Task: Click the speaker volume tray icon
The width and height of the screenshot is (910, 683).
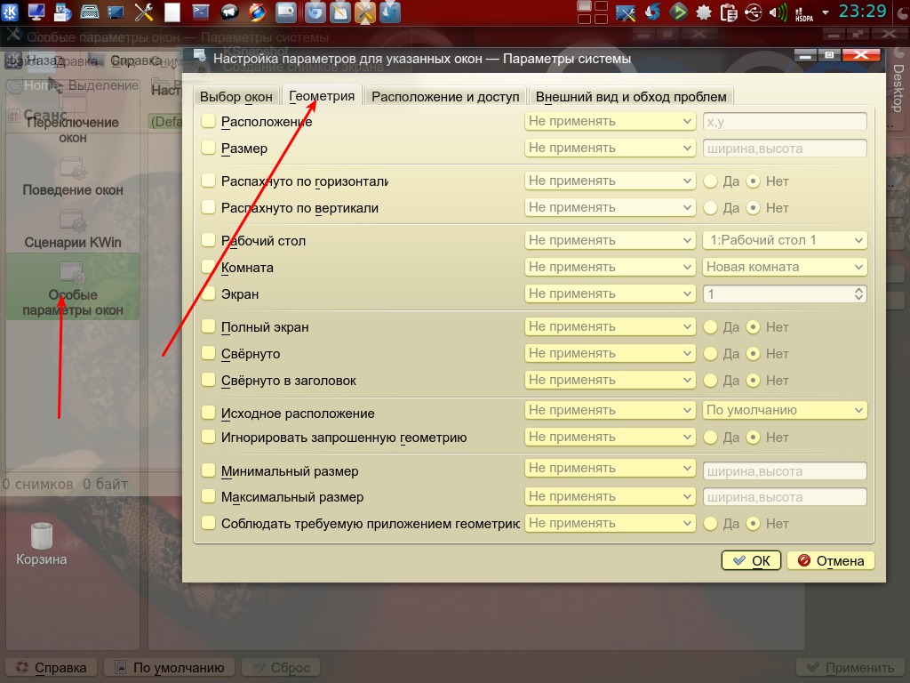Action: 778,12
